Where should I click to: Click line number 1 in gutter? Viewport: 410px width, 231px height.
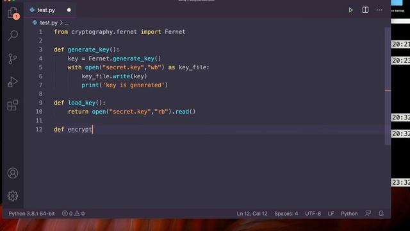point(40,32)
